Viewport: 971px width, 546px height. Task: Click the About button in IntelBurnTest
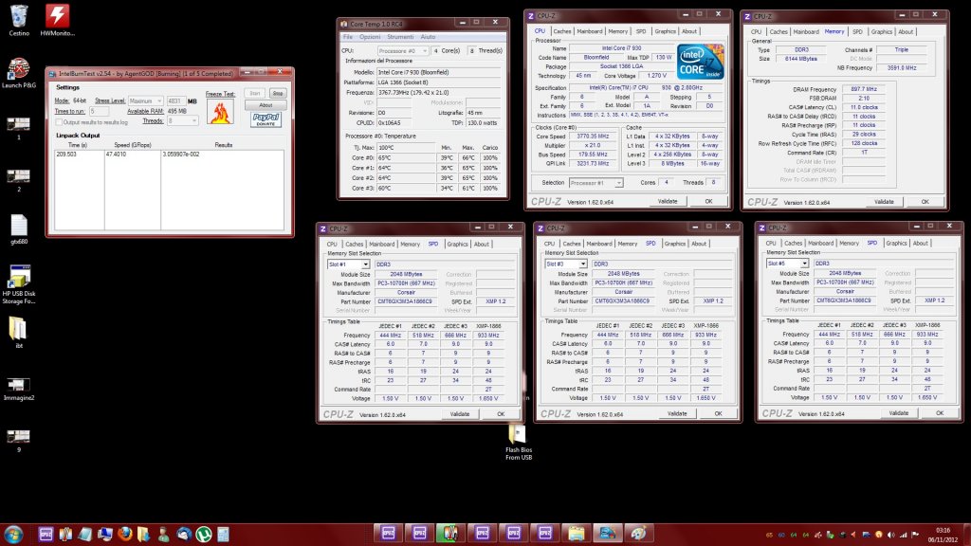point(266,105)
